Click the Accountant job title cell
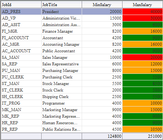The height and width of the screenshot is (140, 163). pos(62,38)
